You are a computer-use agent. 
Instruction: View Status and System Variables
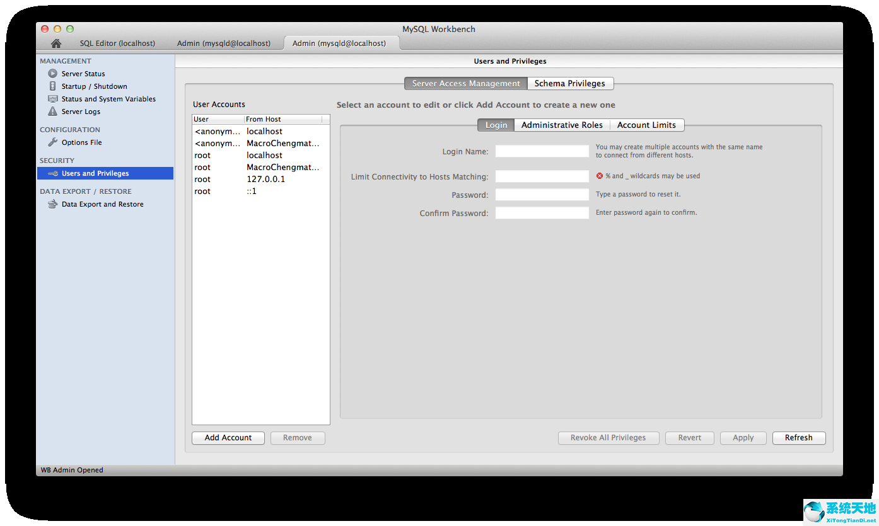click(108, 98)
